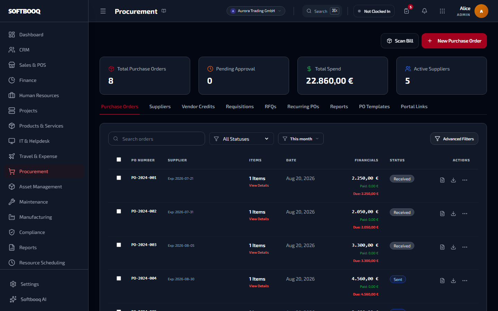Switch to the Recurring POs tab
The image size is (498, 311).
tap(303, 106)
